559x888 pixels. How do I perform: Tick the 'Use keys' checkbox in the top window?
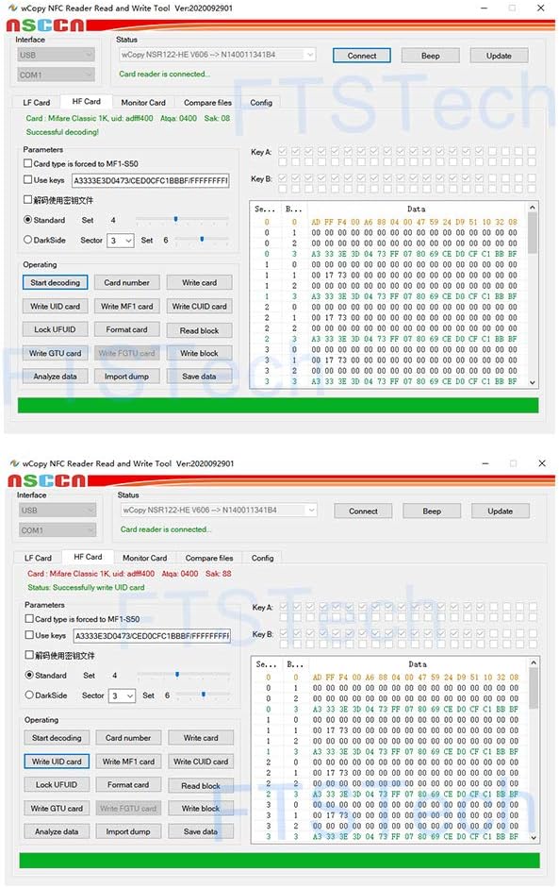coord(27,179)
